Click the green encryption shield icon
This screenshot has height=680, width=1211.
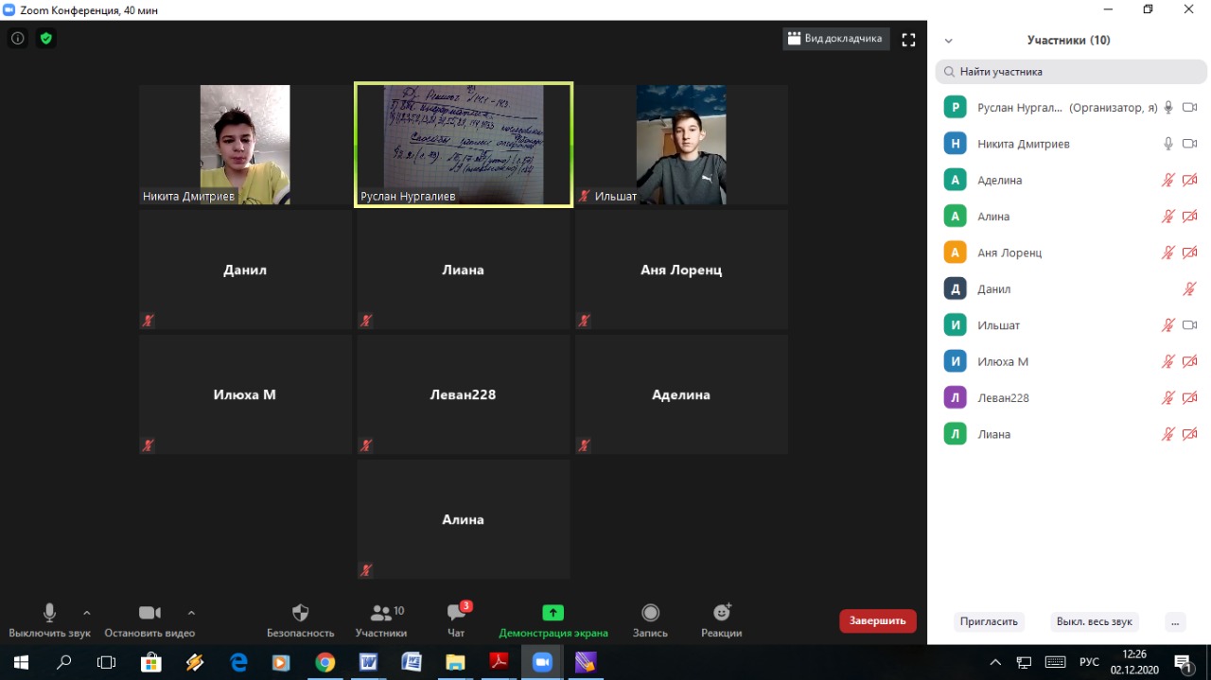(x=45, y=39)
